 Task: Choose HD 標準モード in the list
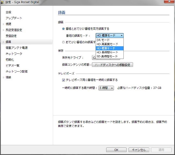click(x=110, y=48)
